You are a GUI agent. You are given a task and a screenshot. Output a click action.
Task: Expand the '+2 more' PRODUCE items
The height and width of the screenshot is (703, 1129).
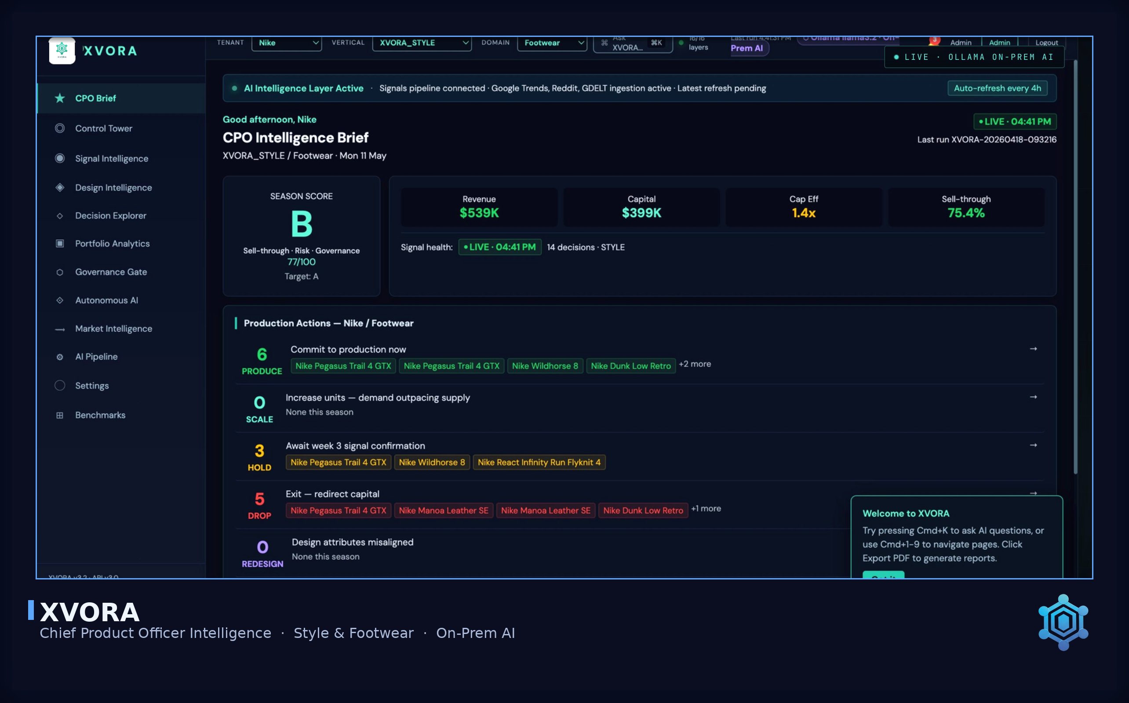point(694,364)
